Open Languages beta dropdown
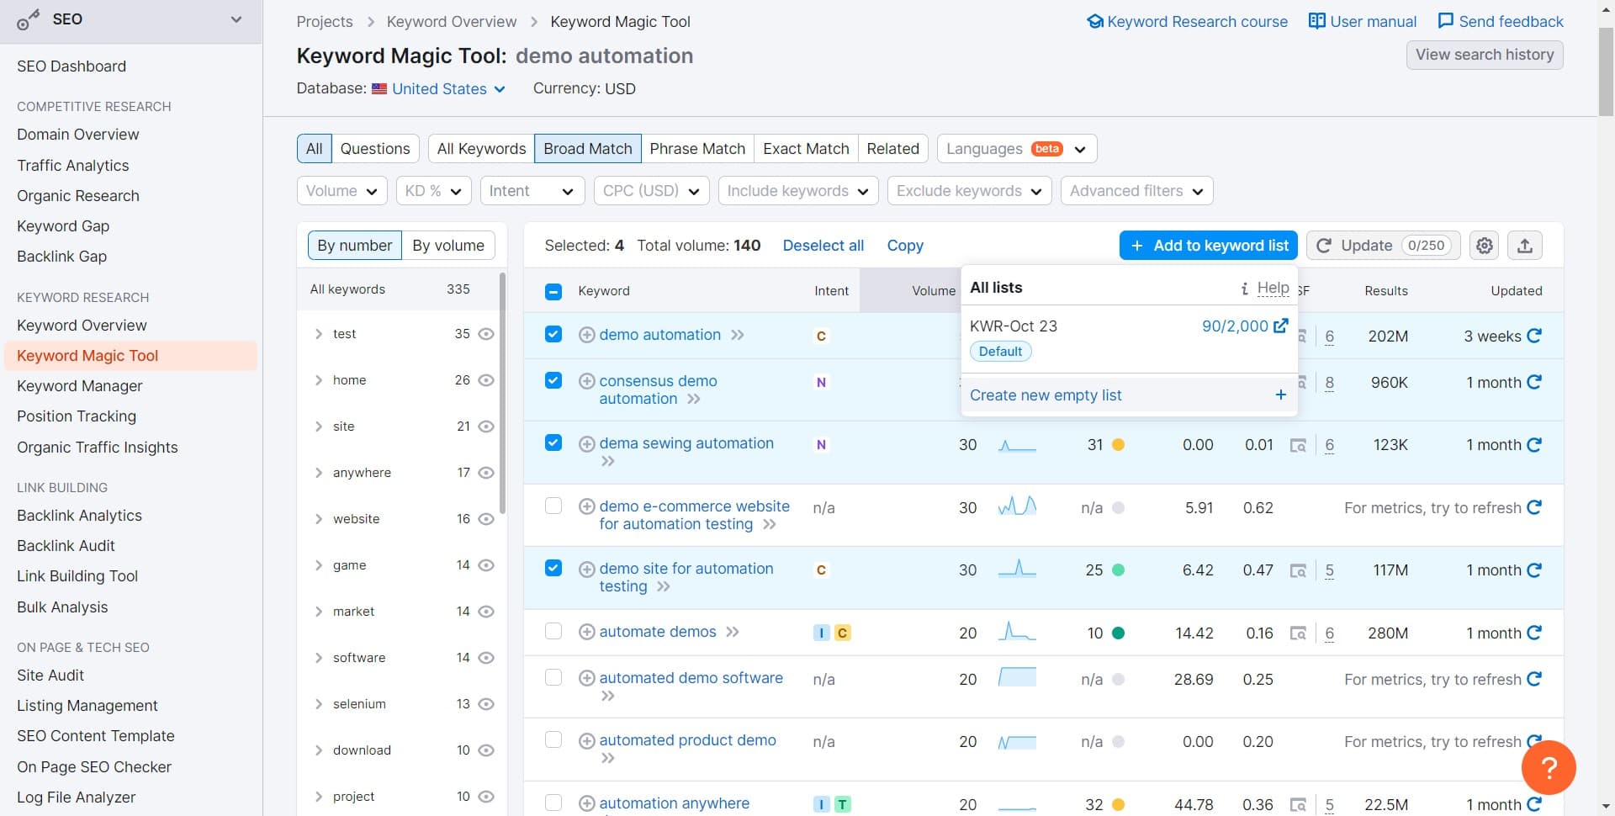Viewport: 1615px width, 816px height. (1016, 149)
